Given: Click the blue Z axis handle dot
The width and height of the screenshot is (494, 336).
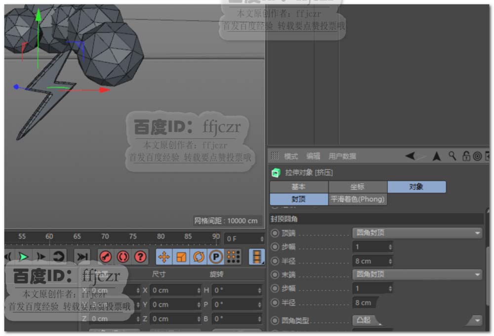Looking at the screenshot, I should pos(16,87).
